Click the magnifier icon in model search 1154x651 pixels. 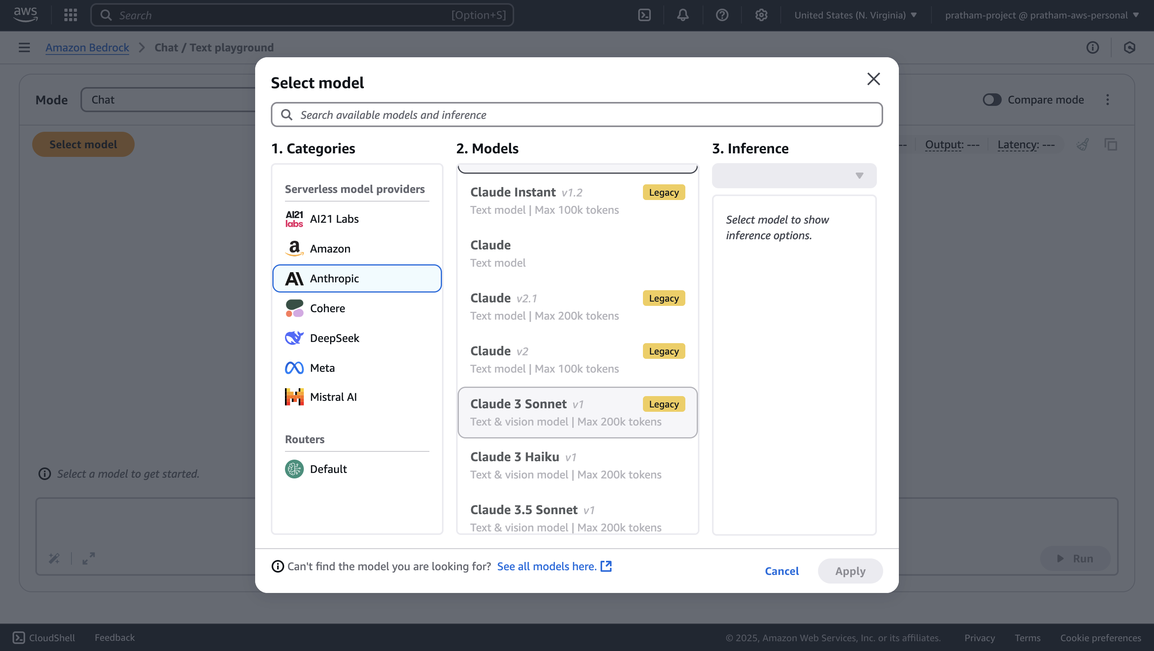(287, 115)
